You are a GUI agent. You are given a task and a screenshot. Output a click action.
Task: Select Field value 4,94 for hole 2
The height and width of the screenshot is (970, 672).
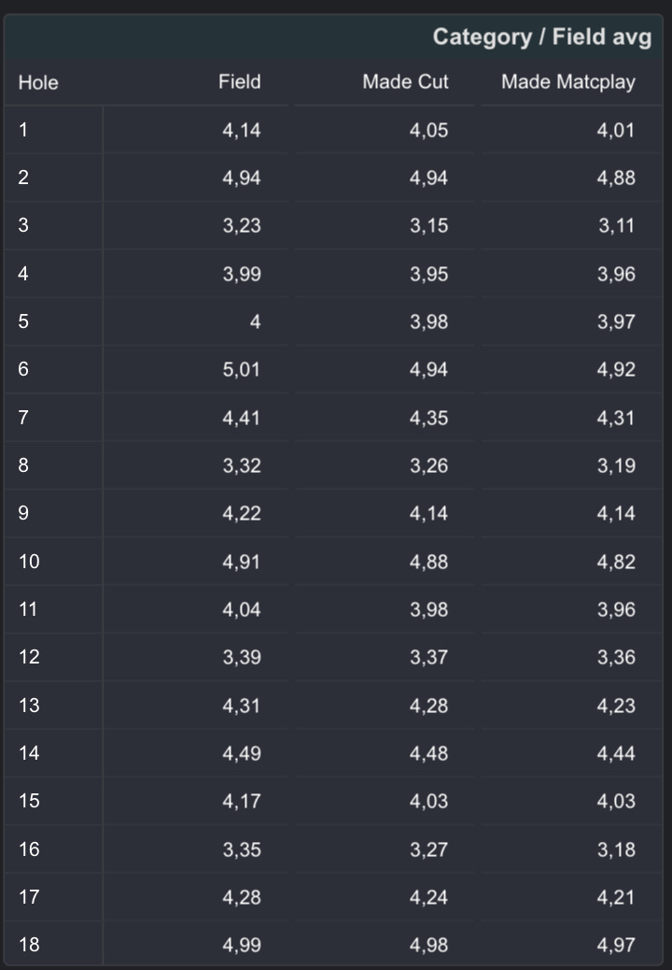[242, 178]
